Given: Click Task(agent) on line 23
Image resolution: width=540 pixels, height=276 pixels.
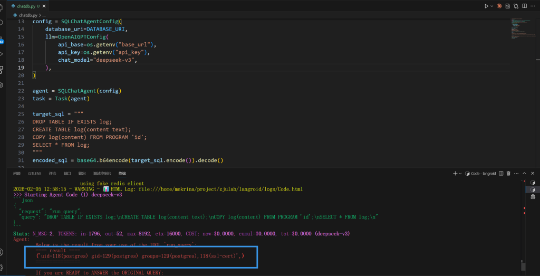Looking at the screenshot, I should 72,99.
